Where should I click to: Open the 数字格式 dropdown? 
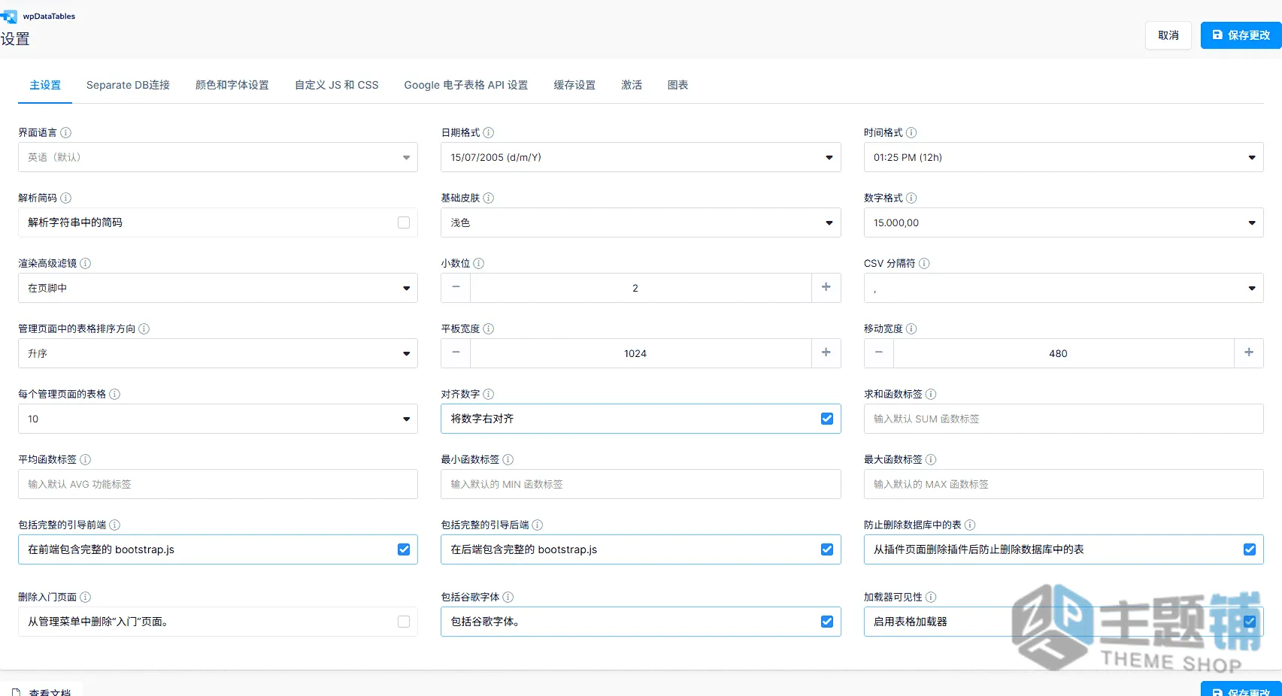pyautogui.click(x=1064, y=222)
